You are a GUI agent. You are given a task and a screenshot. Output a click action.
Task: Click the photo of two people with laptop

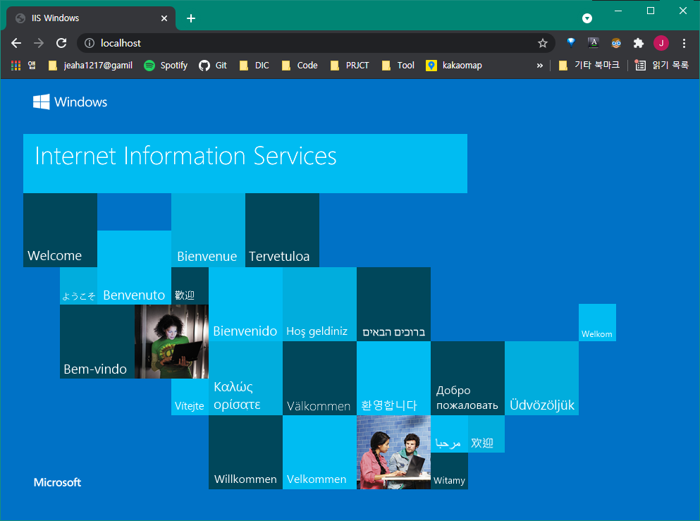394,452
